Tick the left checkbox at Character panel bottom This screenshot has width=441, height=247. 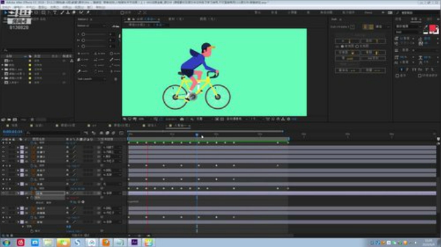[398, 75]
